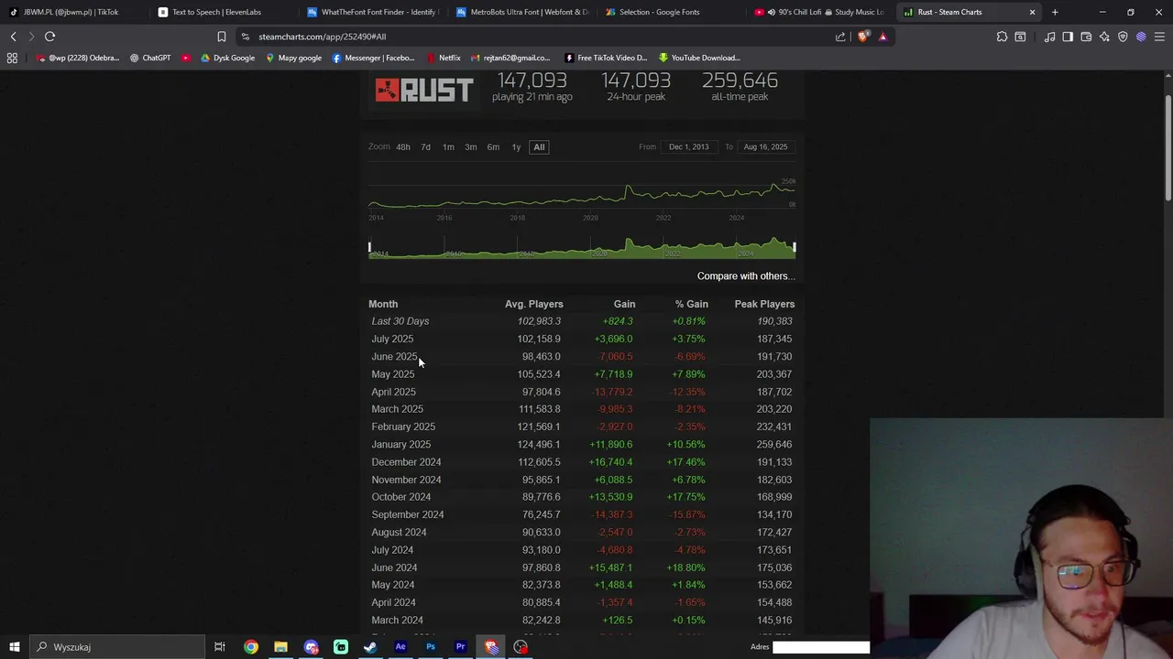This screenshot has height=659, width=1173.
Task: Open File Explorer from the taskbar
Action: [280, 647]
